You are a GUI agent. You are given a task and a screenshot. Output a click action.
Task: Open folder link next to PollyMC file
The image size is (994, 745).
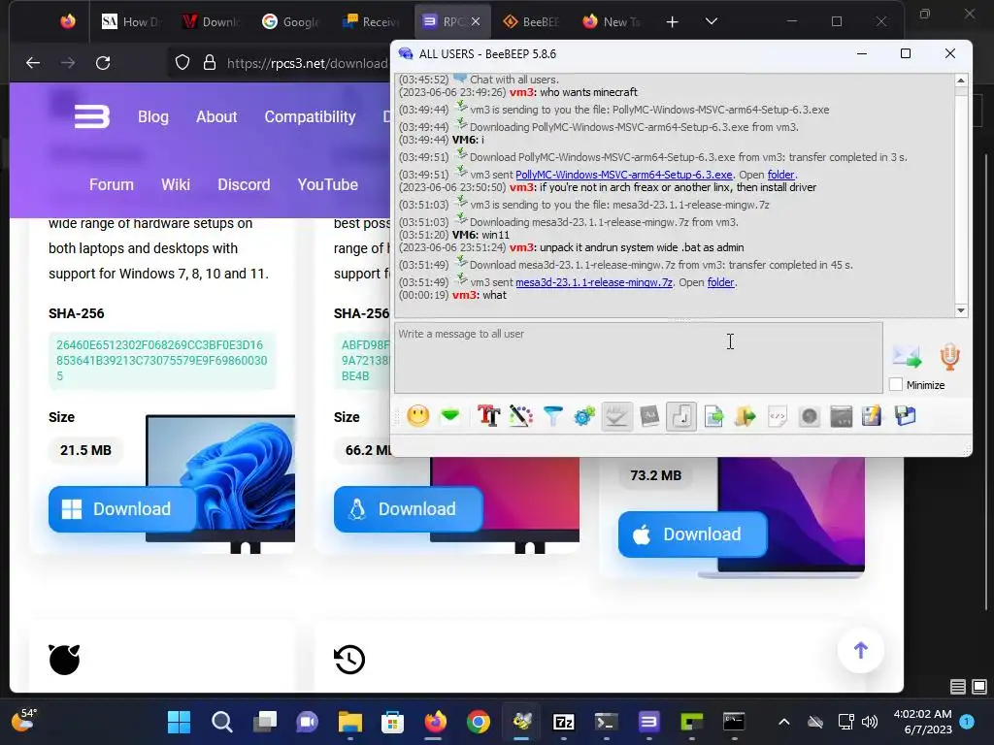[x=780, y=175]
